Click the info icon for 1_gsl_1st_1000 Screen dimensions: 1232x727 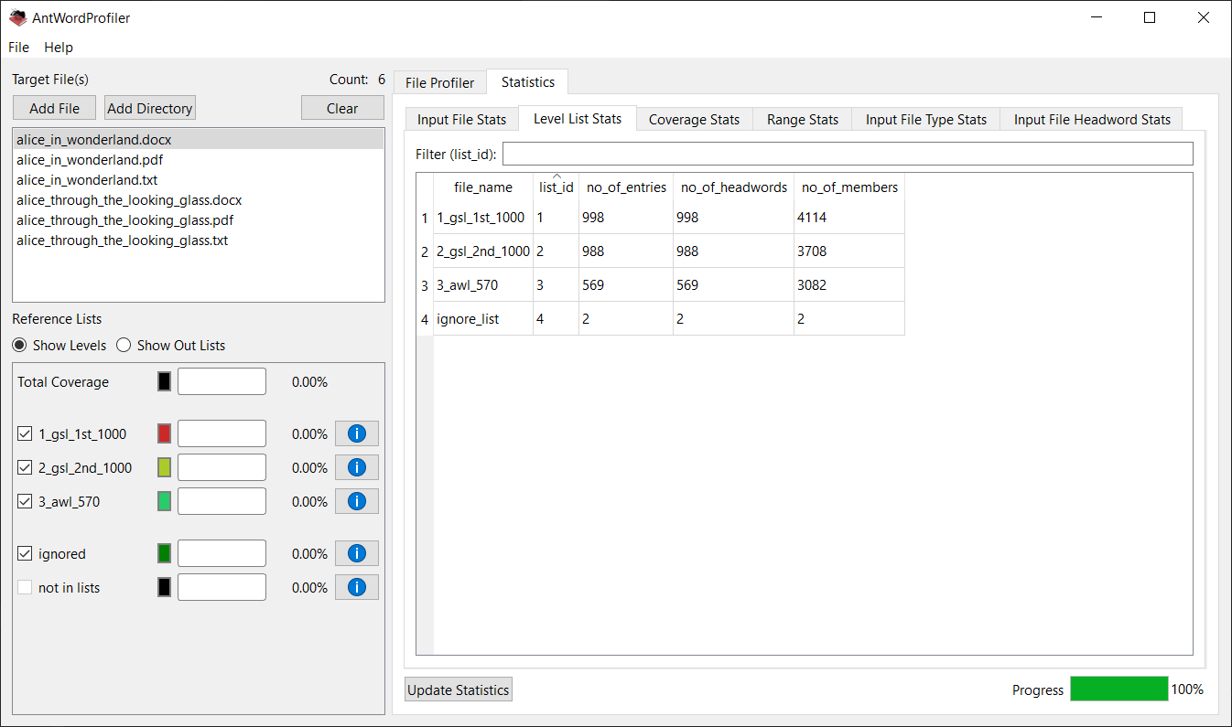356,433
